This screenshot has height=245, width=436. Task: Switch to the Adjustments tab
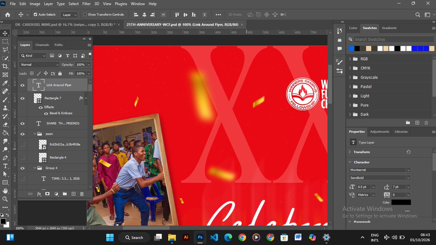click(x=379, y=132)
